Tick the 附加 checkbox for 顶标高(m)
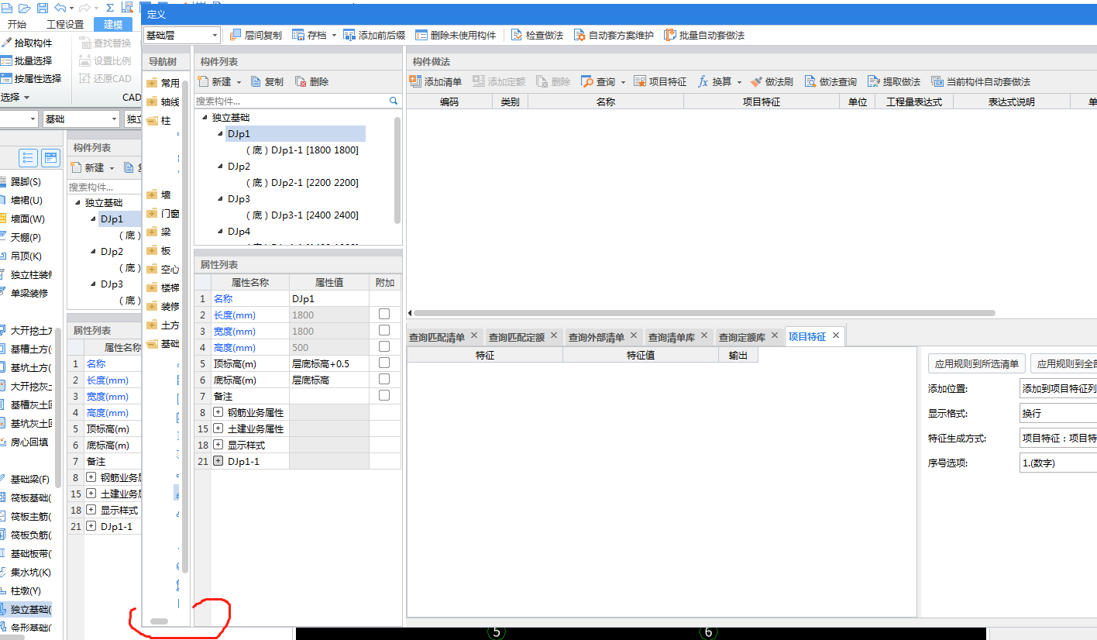 [384, 363]
